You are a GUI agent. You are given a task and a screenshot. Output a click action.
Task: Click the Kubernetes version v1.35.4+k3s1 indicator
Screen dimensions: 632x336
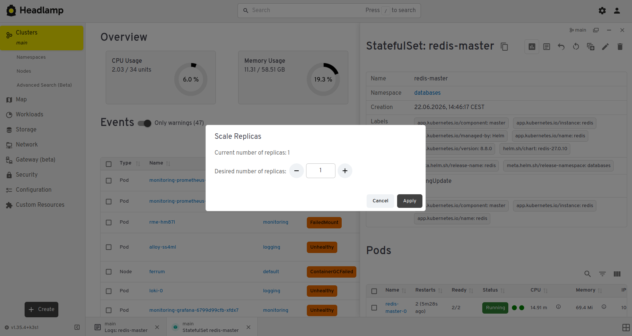click(22, 328)
